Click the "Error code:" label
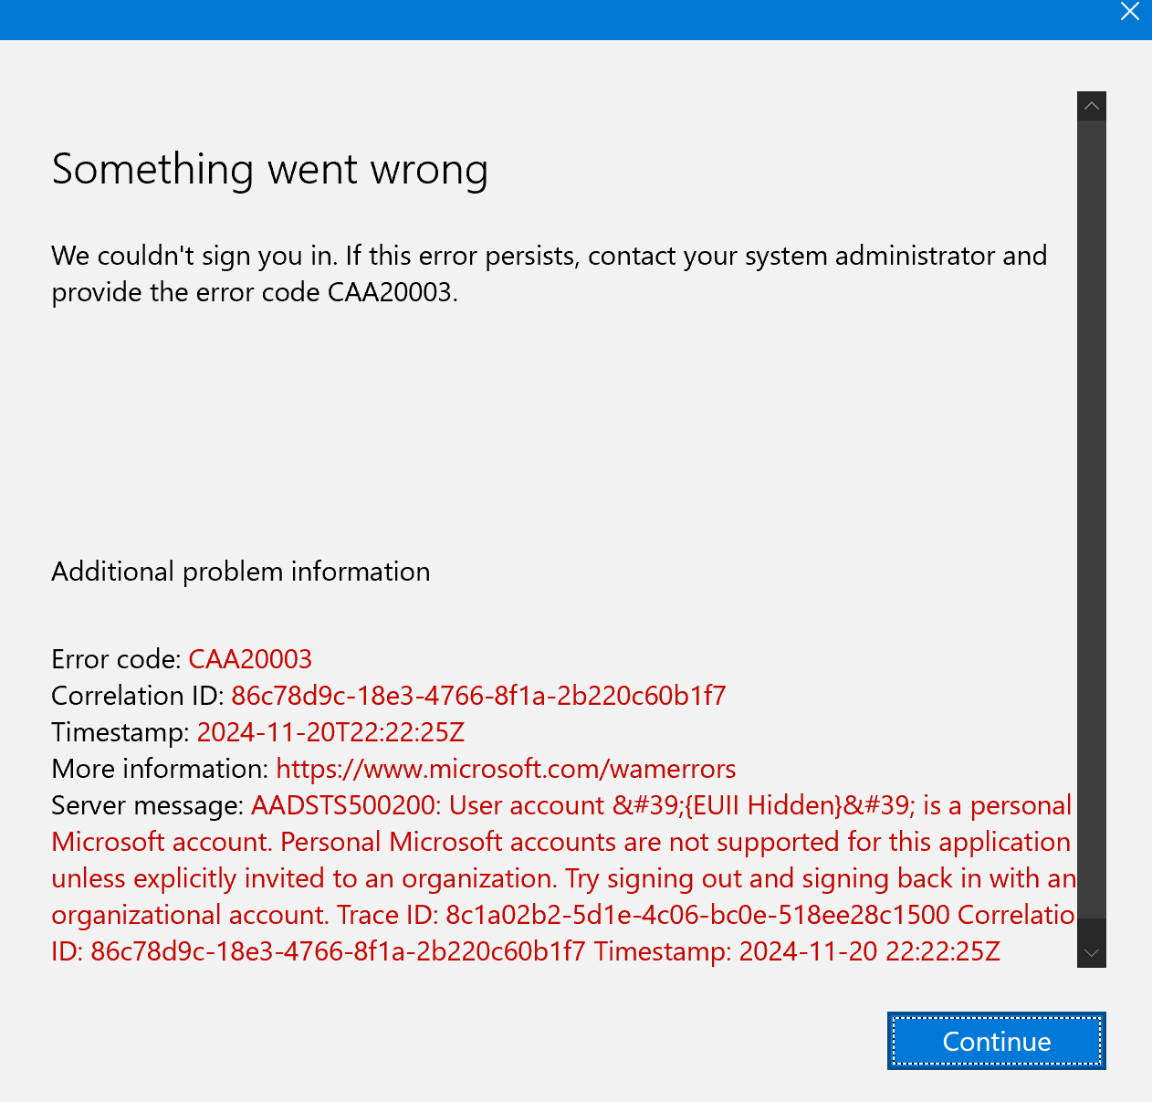 [117, 659]
